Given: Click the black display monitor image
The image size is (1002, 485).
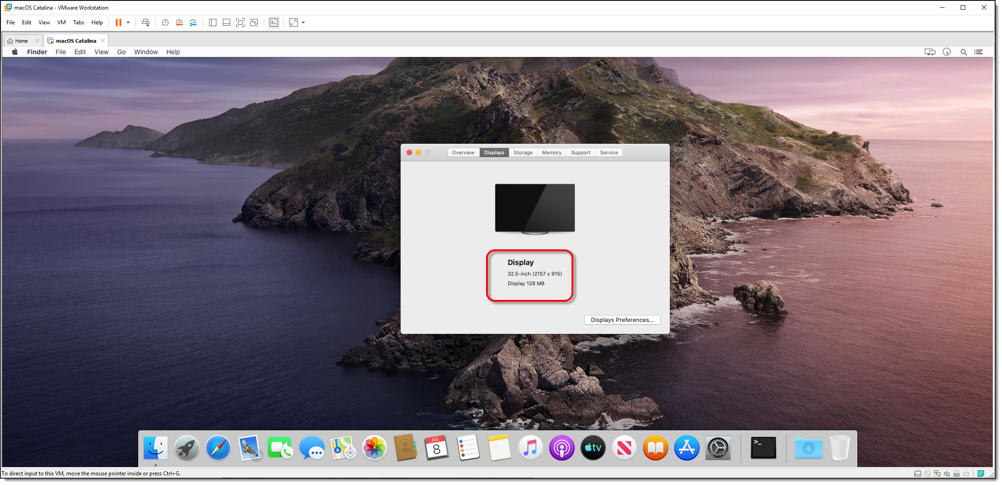Looking at the screenshot, I should [535, 209].
